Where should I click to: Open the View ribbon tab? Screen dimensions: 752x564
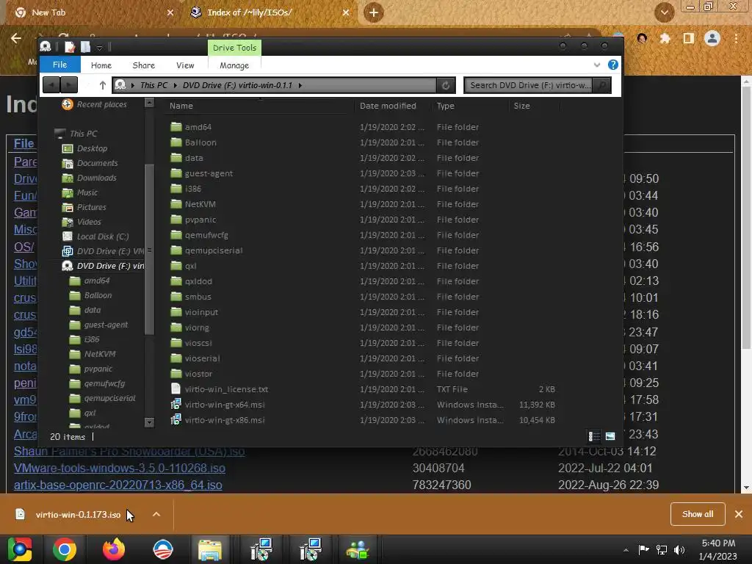(185, 65)
